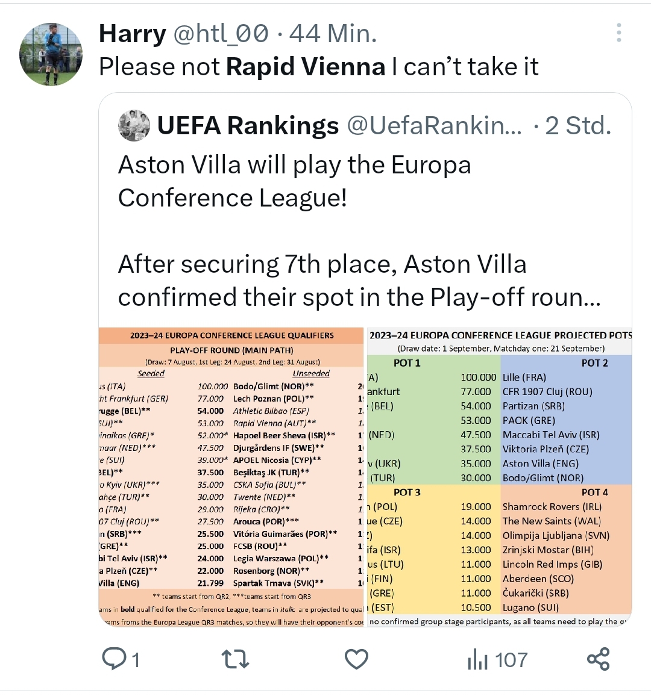This screenshot has width=651, height=699.
Task: Tap the 107 view count number
Action: pyautogui.click(x=511, y=660)
